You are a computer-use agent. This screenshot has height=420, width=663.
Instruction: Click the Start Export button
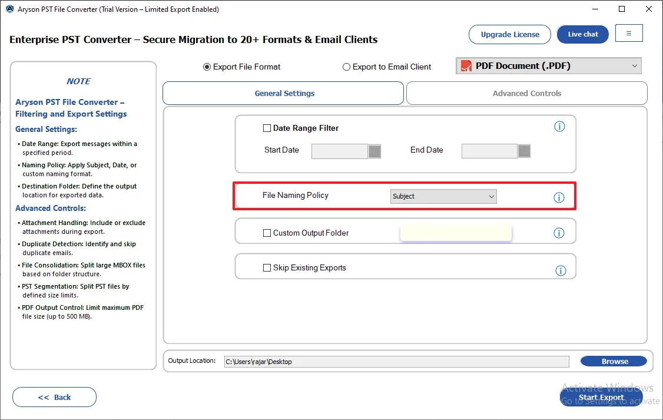pyautogui.click(x=601, y=397)
